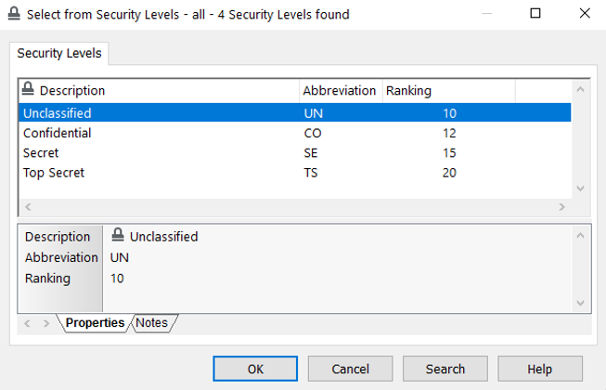Switch to the Notes tab
Screen dimensions: 606x390
pyautogui.click(x=153, y=323)
